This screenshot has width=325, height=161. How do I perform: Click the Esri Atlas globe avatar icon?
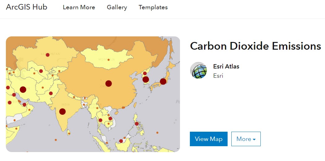[x=199, y=70]
